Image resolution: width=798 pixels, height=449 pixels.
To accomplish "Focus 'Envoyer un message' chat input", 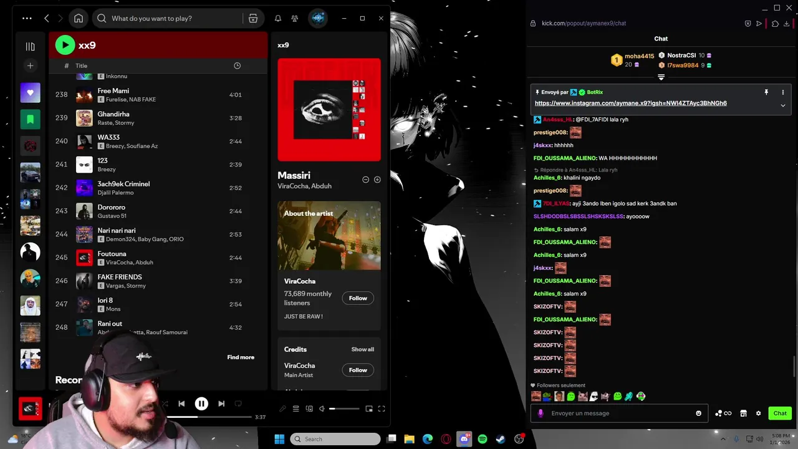I will [x=619, y=413].
